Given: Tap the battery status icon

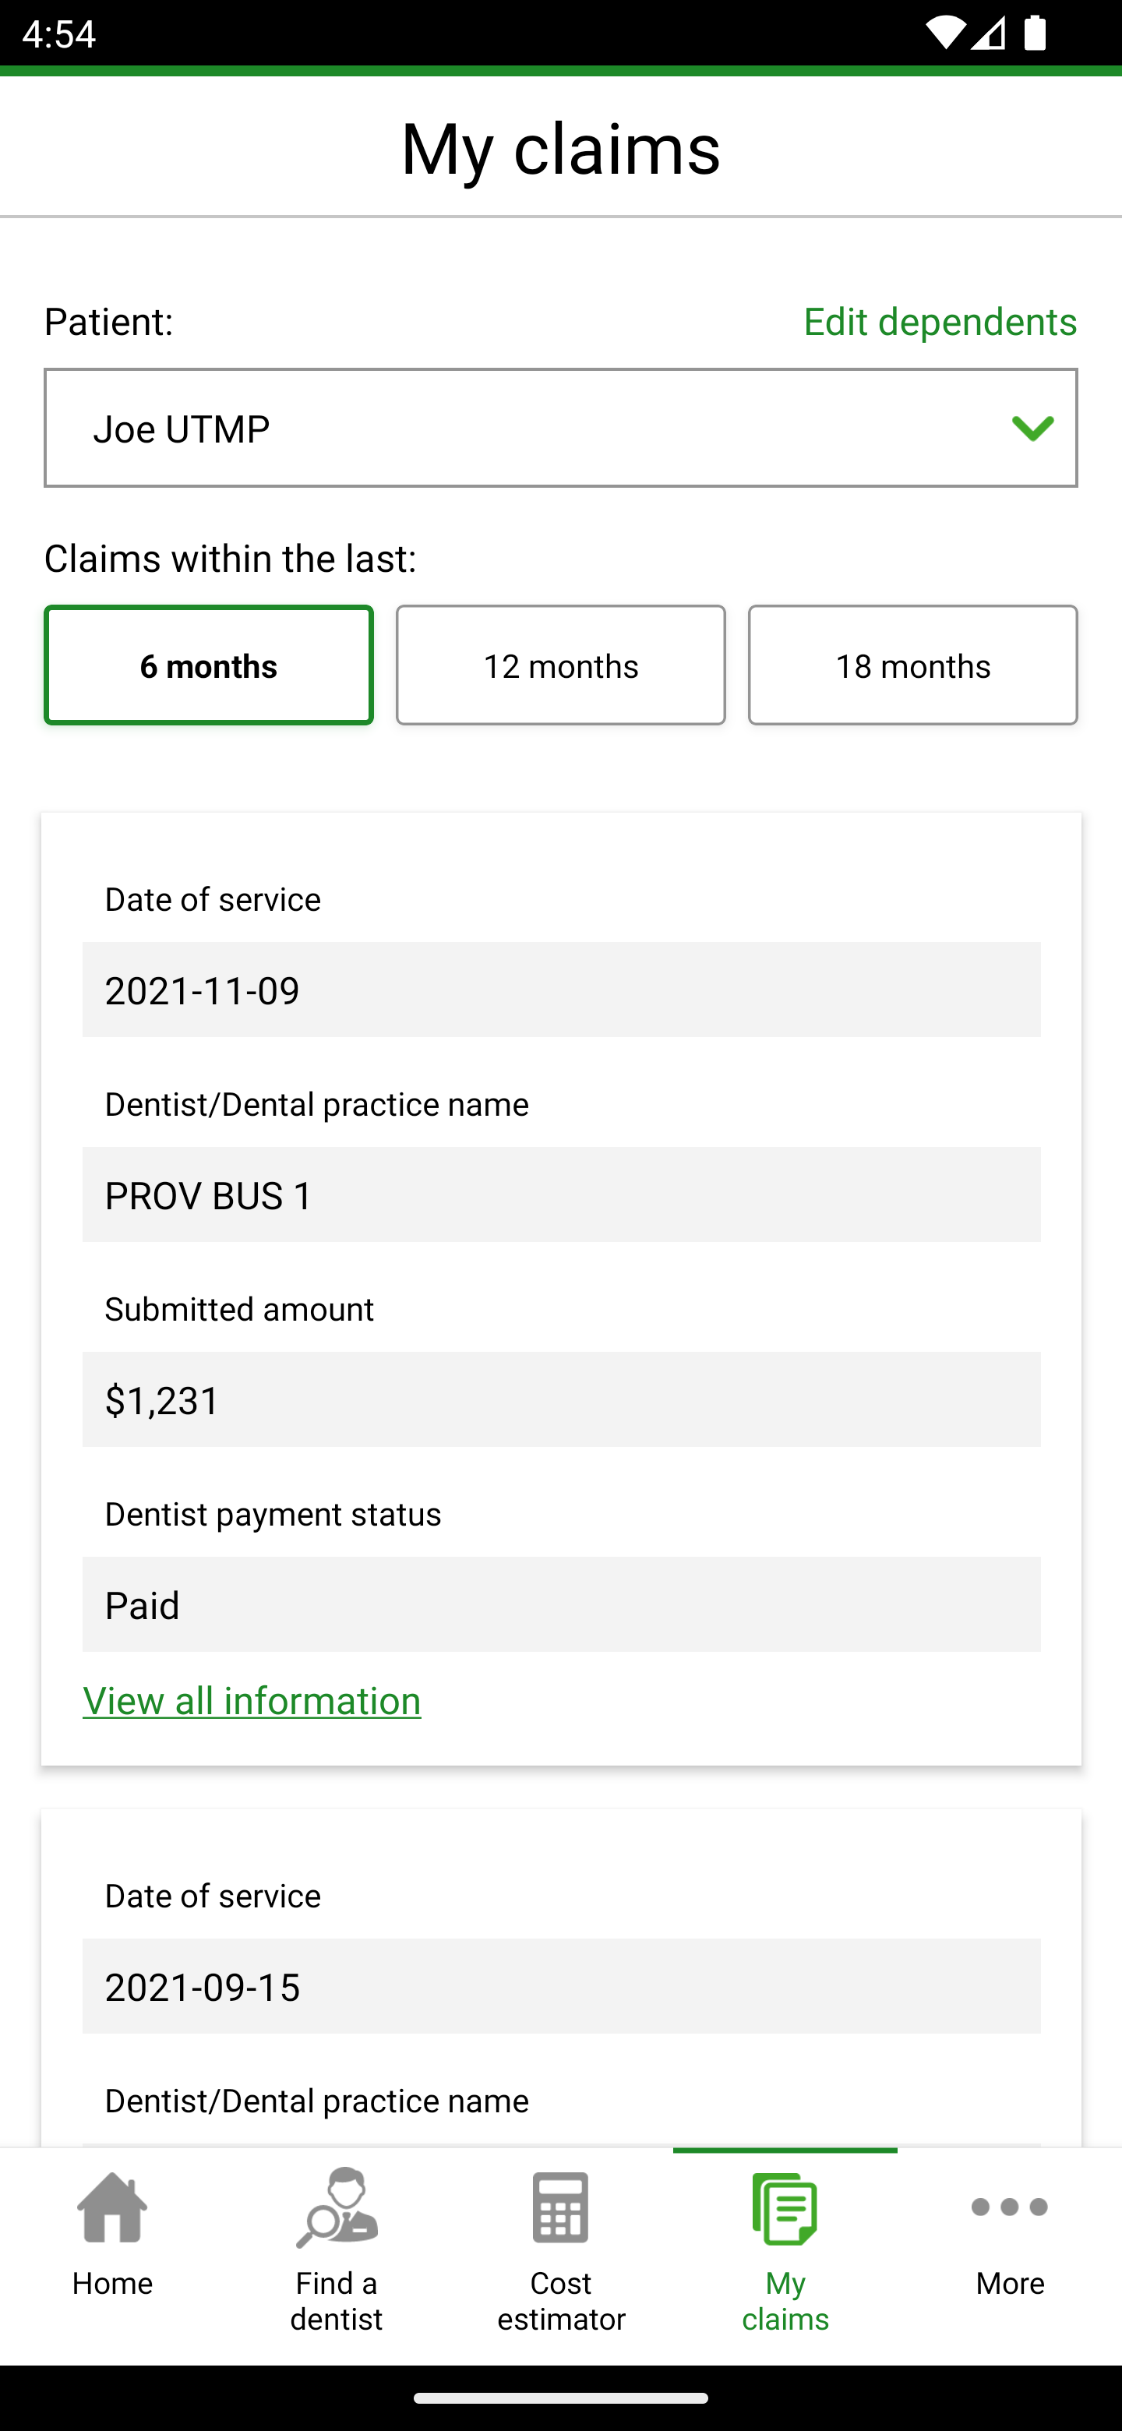Looking at the screenshot, I should pyautogui.click(x=1036, y=35).
